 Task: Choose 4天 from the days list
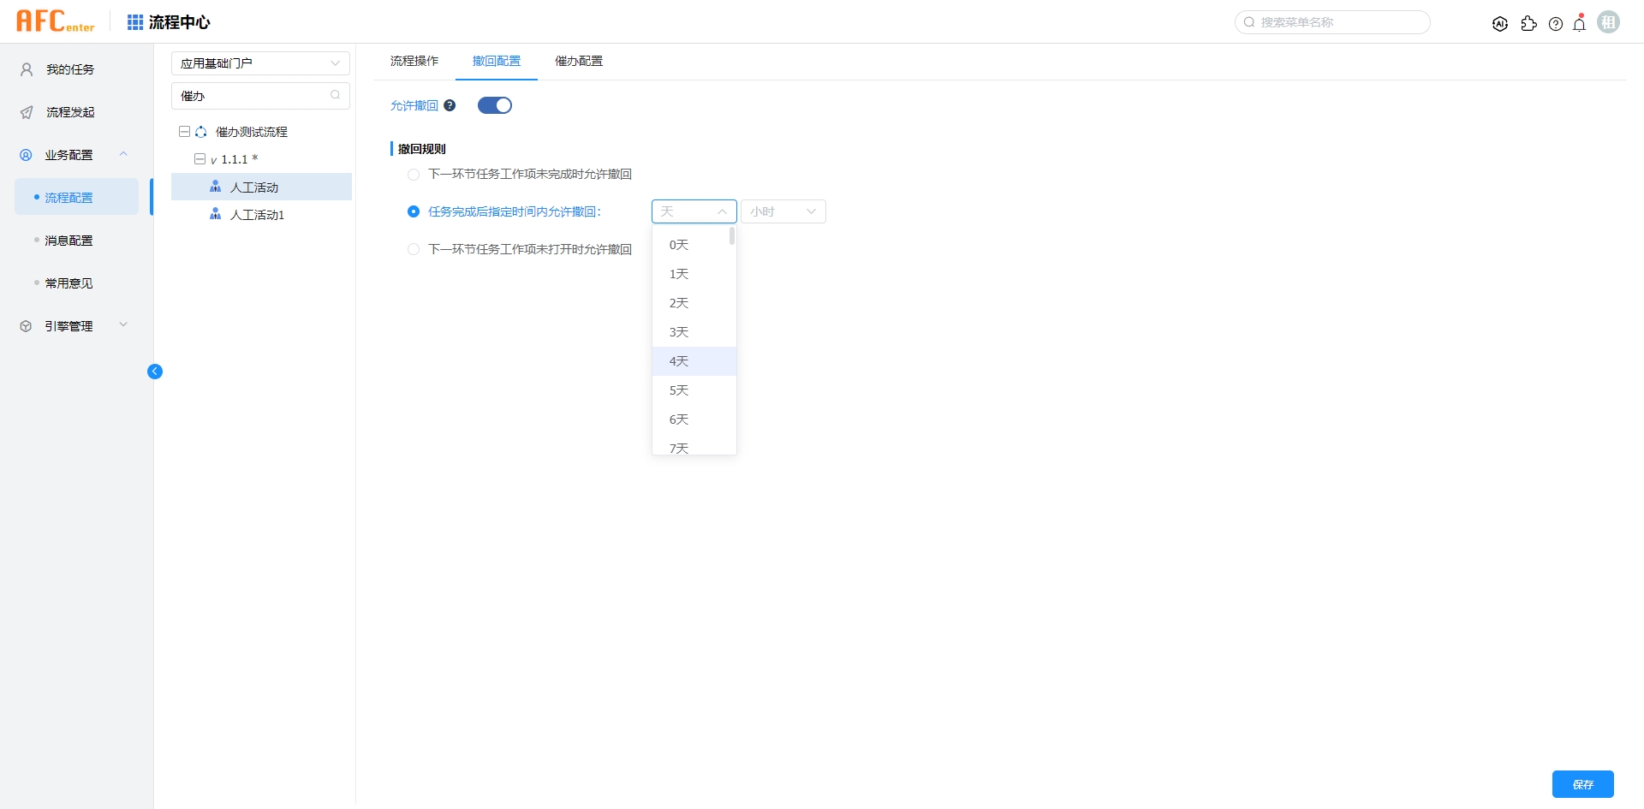pos(679,361)
